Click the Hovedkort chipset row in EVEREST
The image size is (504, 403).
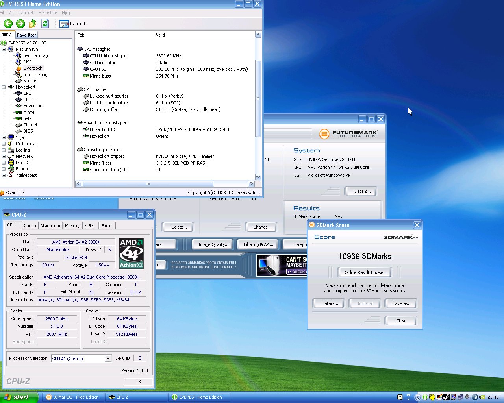(x=165, y=156)
